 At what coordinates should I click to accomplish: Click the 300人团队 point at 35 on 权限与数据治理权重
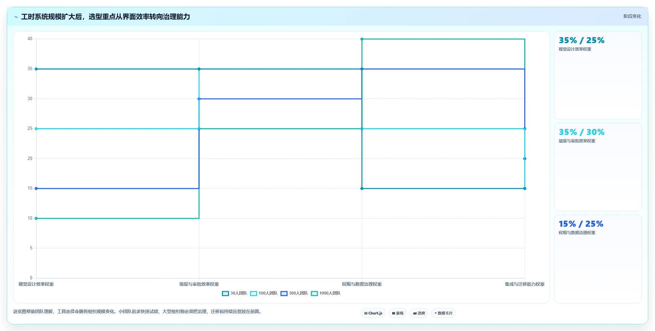pyautogui.click(x=362, y=69)
